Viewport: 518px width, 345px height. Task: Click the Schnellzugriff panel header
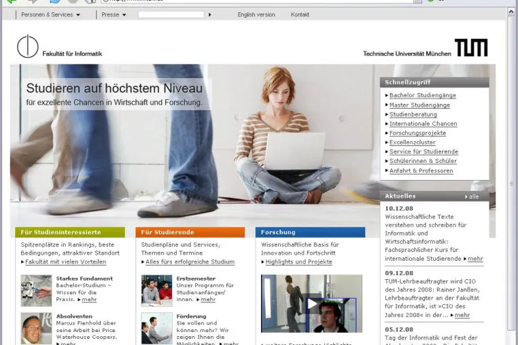pos(434,82)
